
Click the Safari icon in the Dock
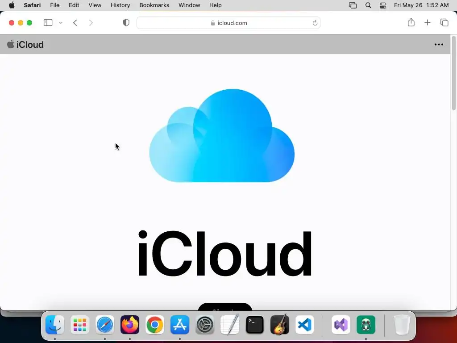pos(105,325)
